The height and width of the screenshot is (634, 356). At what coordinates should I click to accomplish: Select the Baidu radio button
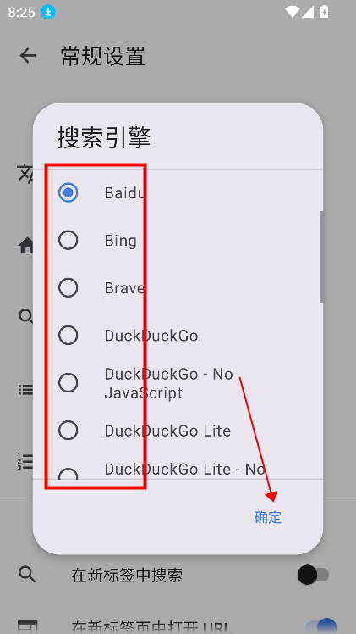click(x=68, y=192)
